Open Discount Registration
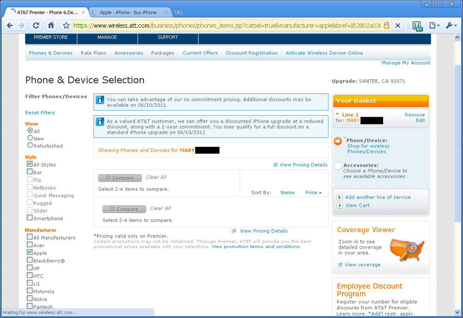Screen dimensions: 463x318 252,53
